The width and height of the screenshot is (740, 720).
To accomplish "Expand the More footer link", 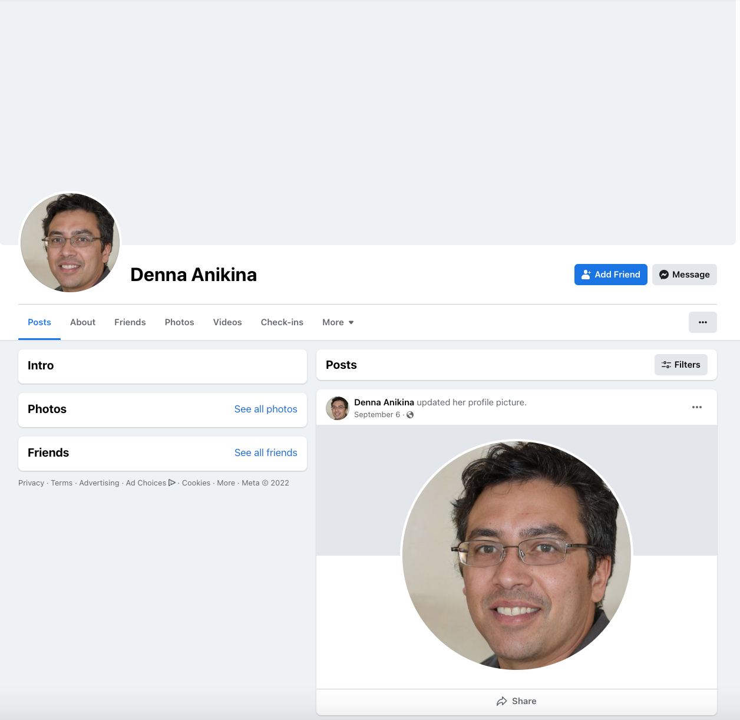I will pos(226,483).
